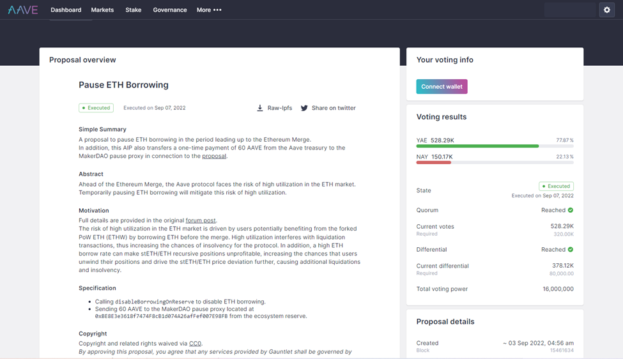This screenshot has width=623, height=359.
Task: Click the 'Proposal details' heading
Action: click(445, 322)
